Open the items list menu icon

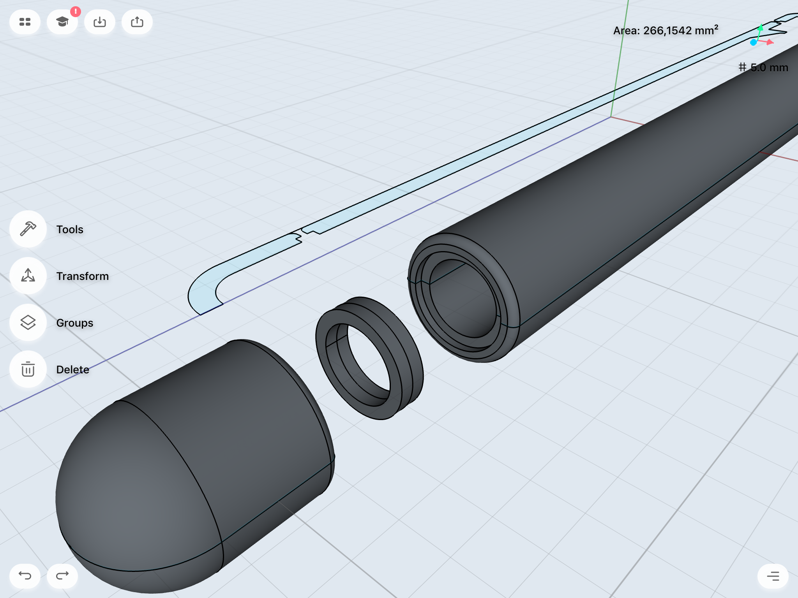[x=773, y=575]
